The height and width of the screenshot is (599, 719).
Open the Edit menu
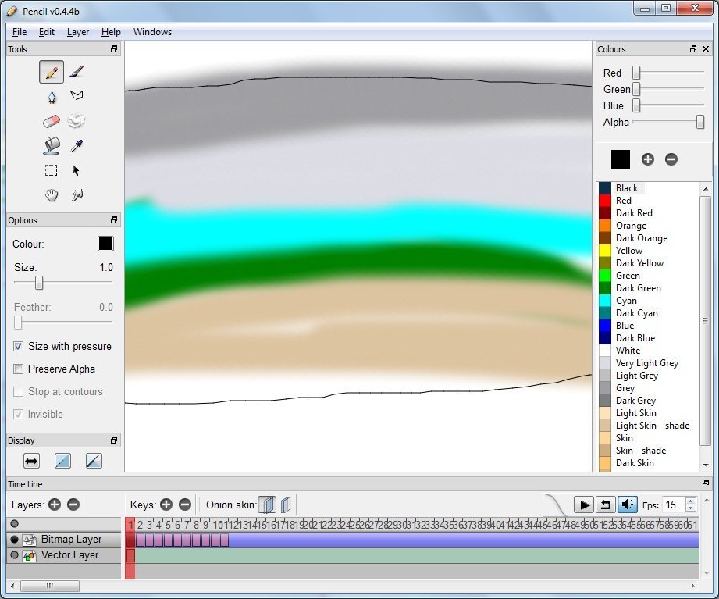(46, 32)
